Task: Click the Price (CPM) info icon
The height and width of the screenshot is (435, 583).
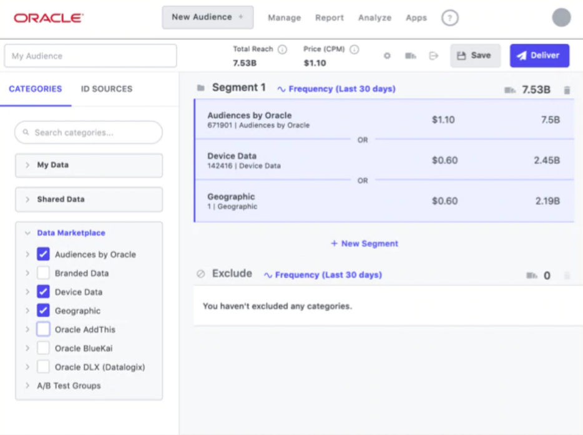Action: tap(355, 49)
